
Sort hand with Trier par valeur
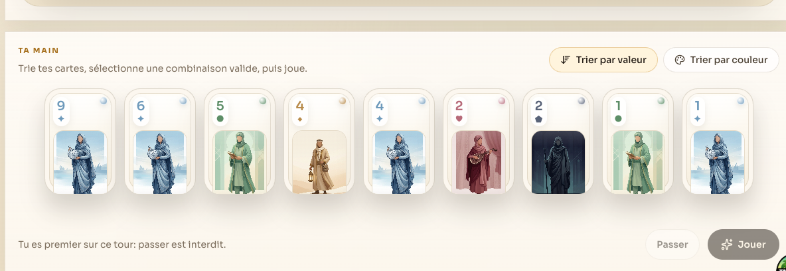click(603, 60)
